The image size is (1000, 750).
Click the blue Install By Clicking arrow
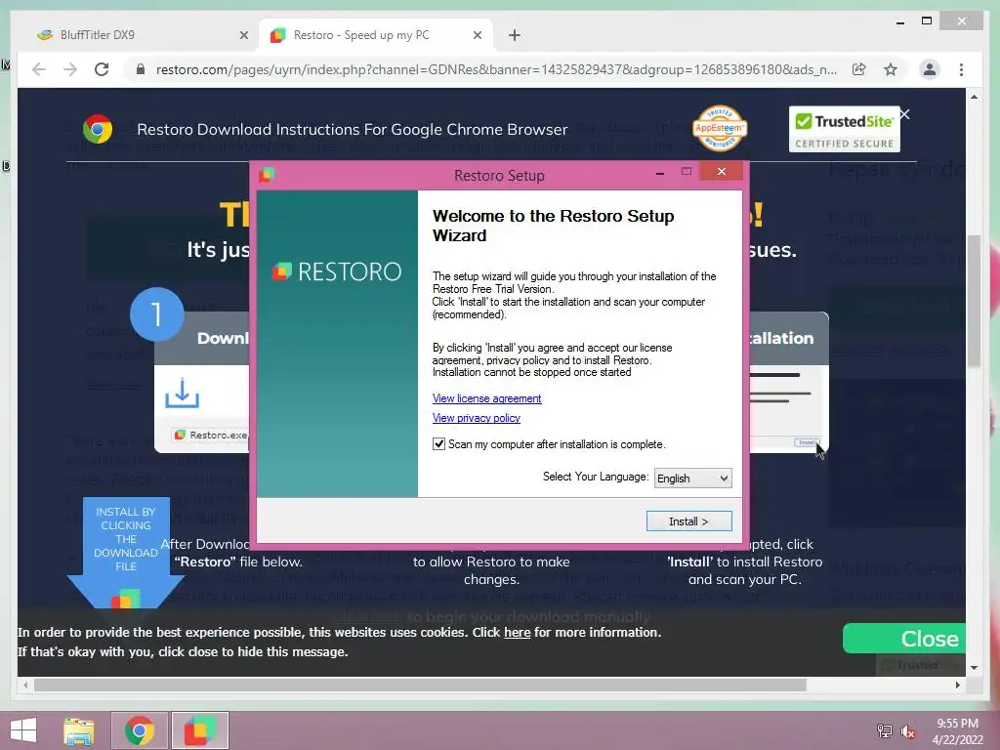pos(126,553)
